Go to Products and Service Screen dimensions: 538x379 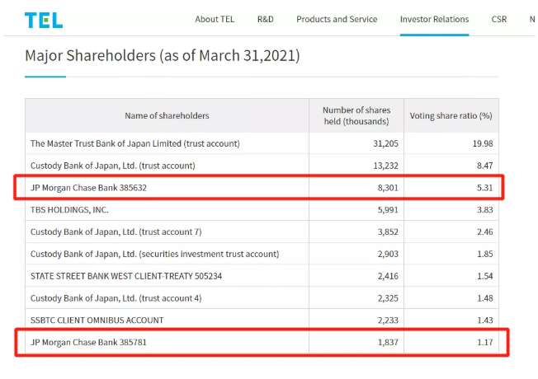pyautogui.click(x=337, y=19)
